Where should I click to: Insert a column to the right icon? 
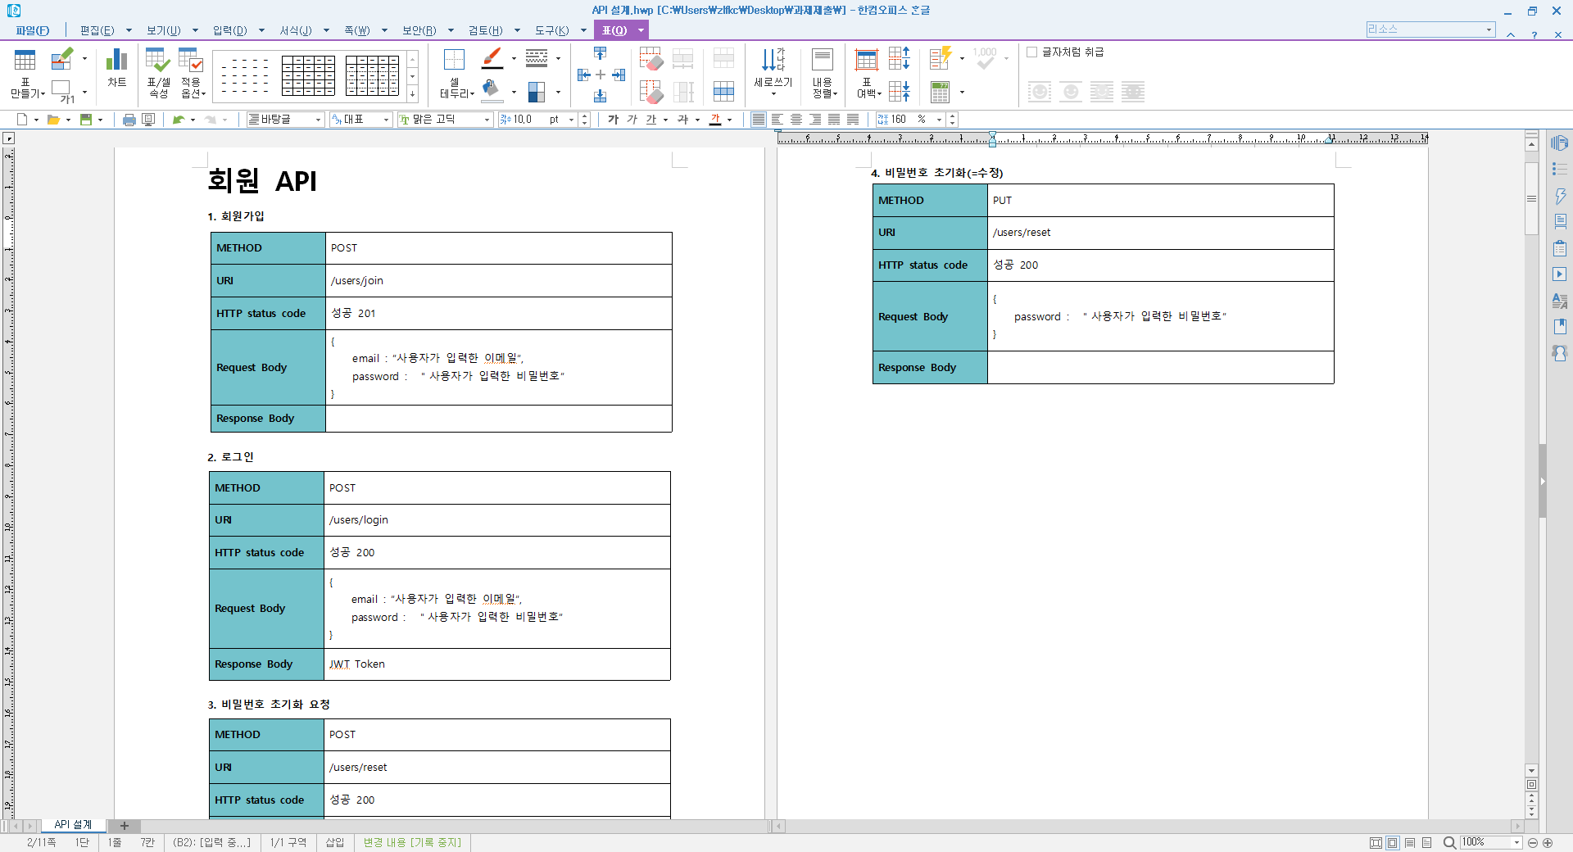(619, 75)
